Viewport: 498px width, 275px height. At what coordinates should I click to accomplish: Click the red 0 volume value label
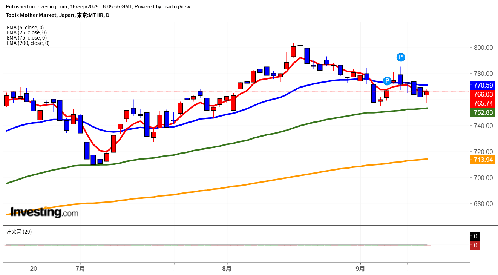point(475,246)
